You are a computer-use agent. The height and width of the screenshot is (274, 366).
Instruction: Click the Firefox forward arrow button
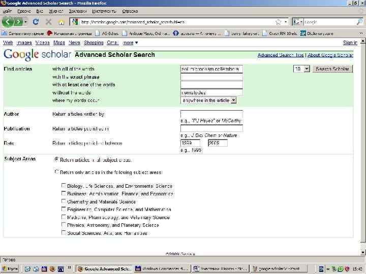(18, 22)
